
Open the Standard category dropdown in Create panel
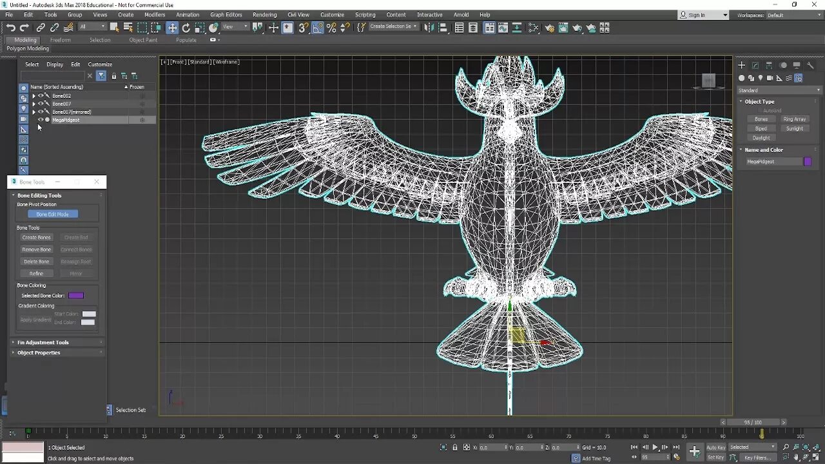[780, 90]
